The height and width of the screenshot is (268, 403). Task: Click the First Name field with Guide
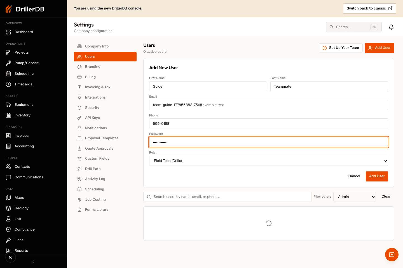(208, 86)
